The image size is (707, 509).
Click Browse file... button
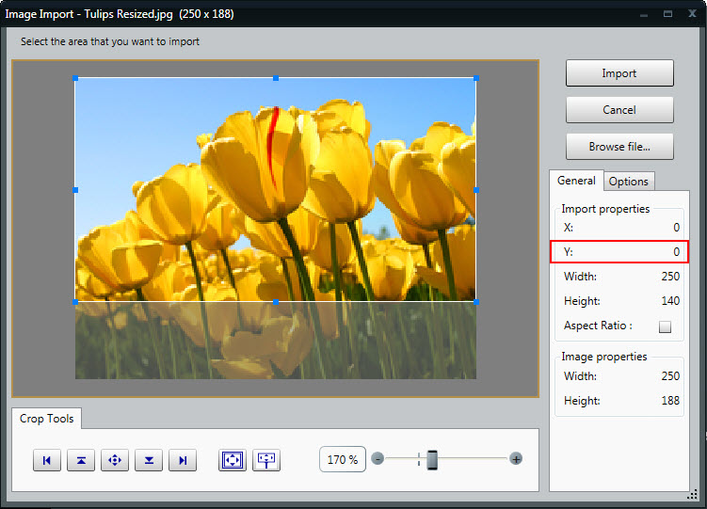[x=619, y=147]
